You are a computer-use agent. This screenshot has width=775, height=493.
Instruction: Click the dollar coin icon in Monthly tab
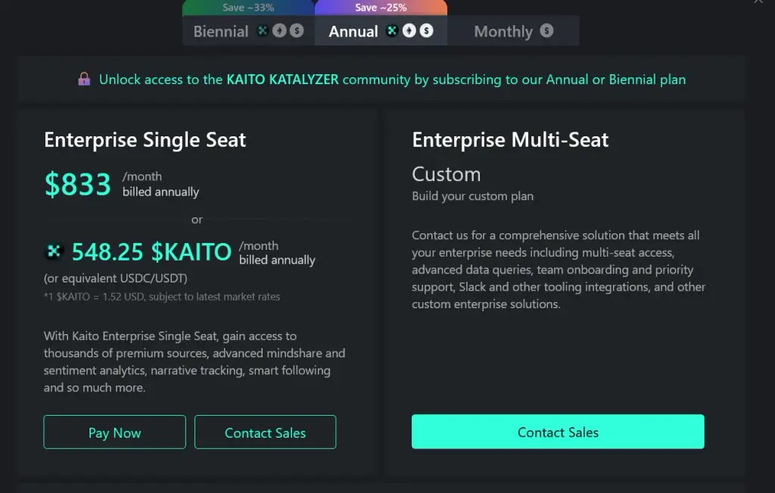pos(546,30)
